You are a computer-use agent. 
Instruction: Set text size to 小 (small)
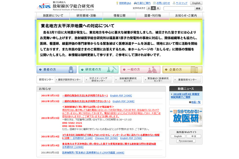pos(149,8)
